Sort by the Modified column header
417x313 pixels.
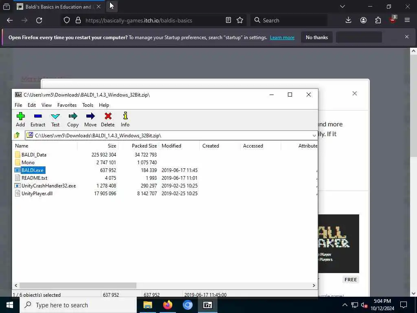[x=179, y=146]
